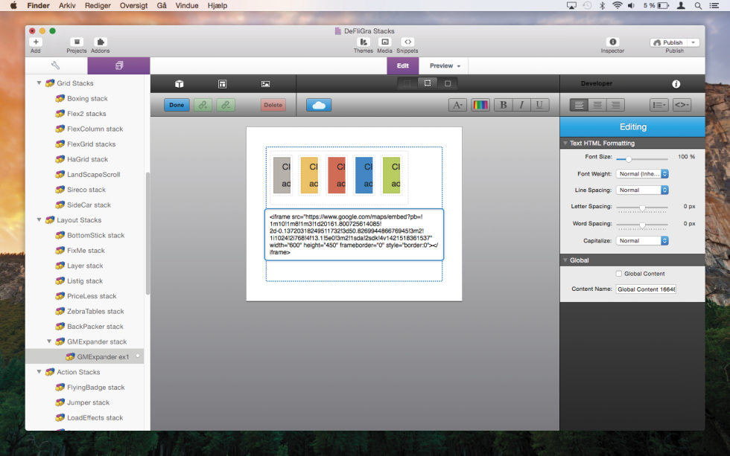Collapse the Global section
730x456 pixels.
[565, 260]
